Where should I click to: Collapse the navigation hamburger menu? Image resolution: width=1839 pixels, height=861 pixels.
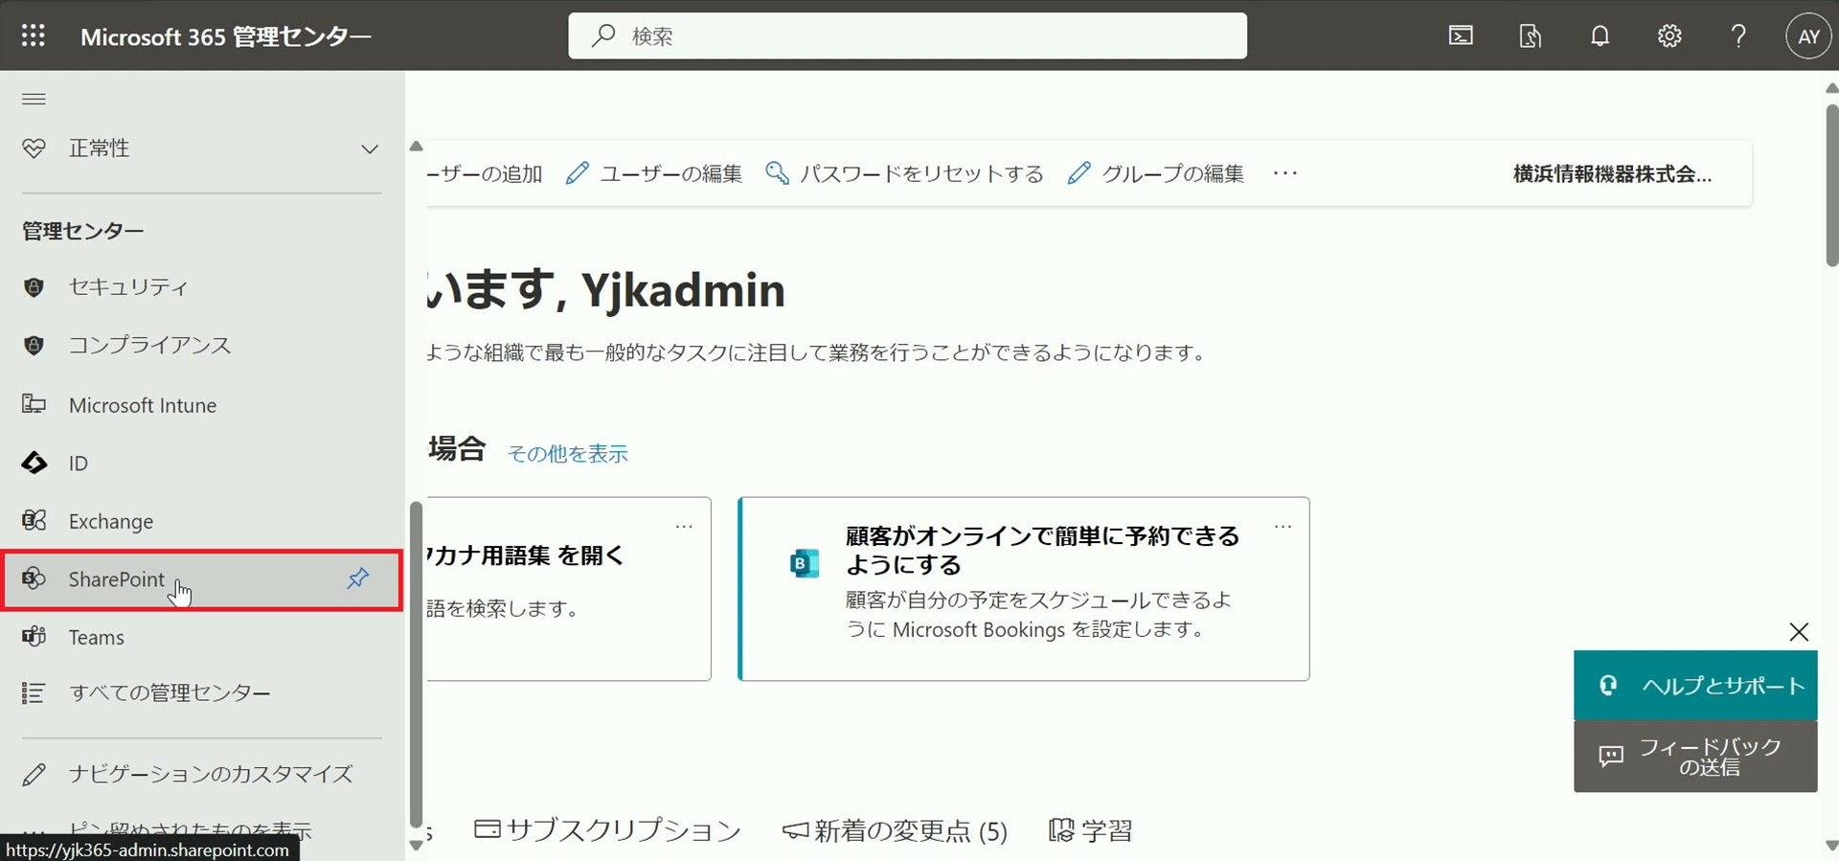34,99
